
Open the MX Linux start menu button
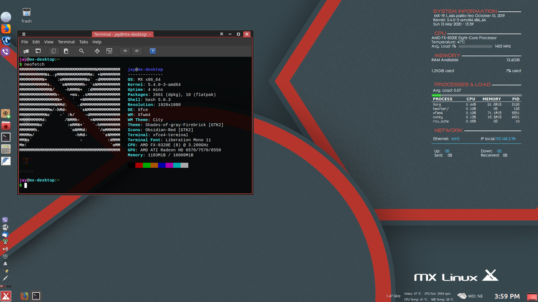(6, 296)
